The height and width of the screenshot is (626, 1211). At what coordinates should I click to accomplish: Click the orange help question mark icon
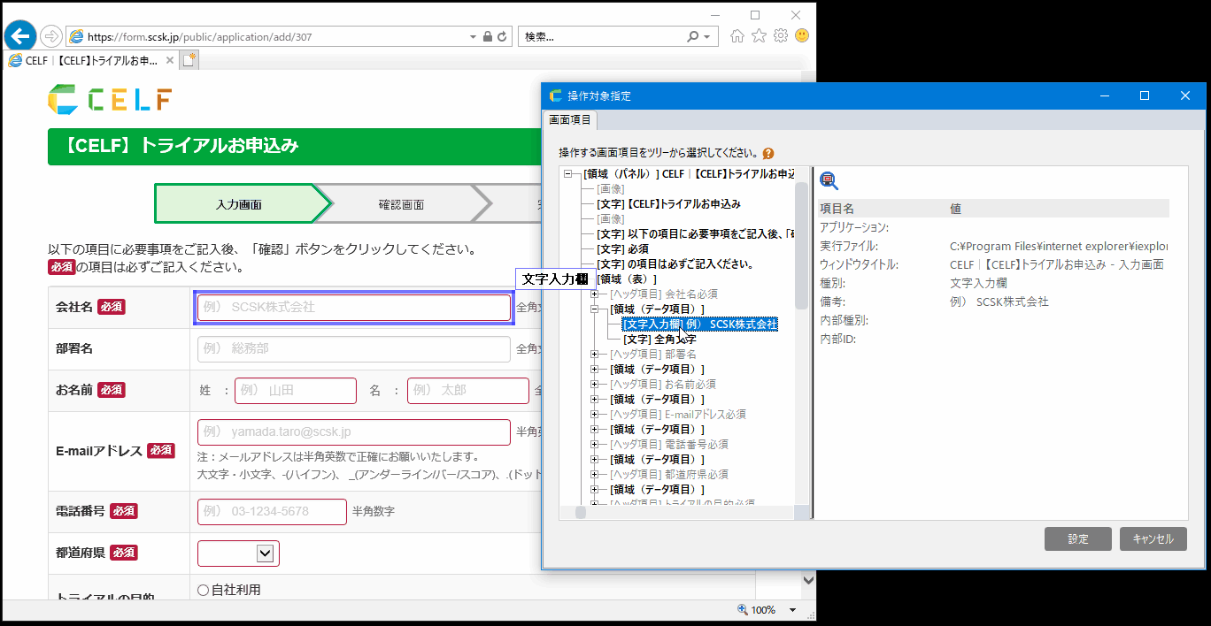[x=768, y=153]
